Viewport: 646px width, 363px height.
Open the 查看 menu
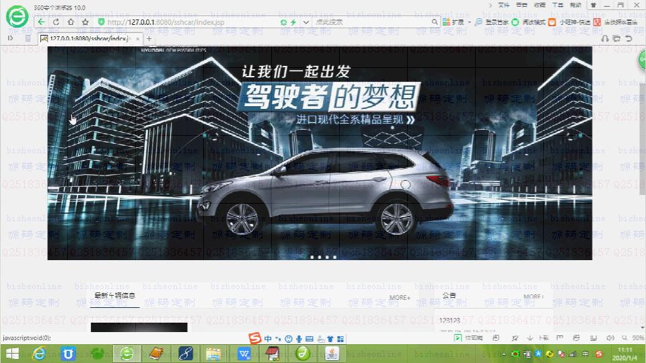[522, 5]
